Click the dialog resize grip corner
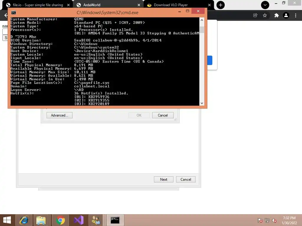The width and height of the screenshot is (302, 226). pyautogui.click(x=175, y=119)
